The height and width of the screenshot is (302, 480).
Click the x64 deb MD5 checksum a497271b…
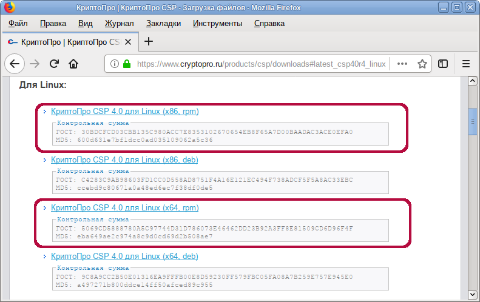[145, 285]
